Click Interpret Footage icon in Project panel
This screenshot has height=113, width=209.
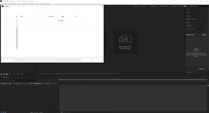click(1, 74)
